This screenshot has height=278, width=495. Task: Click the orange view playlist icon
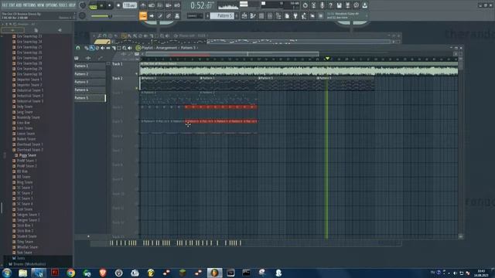coord(143,15)
